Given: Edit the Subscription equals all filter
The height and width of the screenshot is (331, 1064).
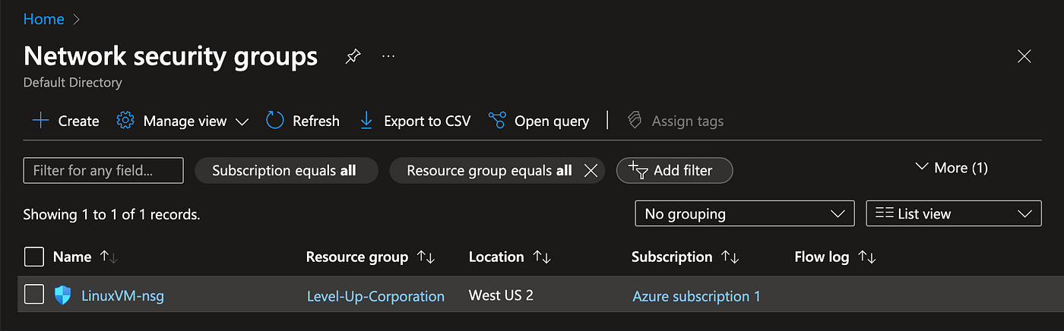Looking at the screenshot, I should tap(286, 171).
